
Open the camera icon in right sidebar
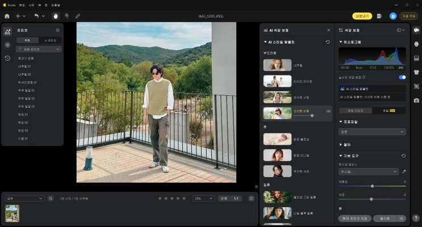[416, 100]
